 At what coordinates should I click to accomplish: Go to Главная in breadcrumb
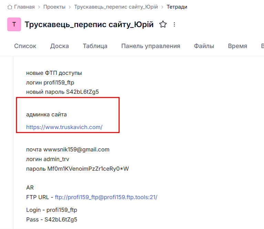[24, 7]
